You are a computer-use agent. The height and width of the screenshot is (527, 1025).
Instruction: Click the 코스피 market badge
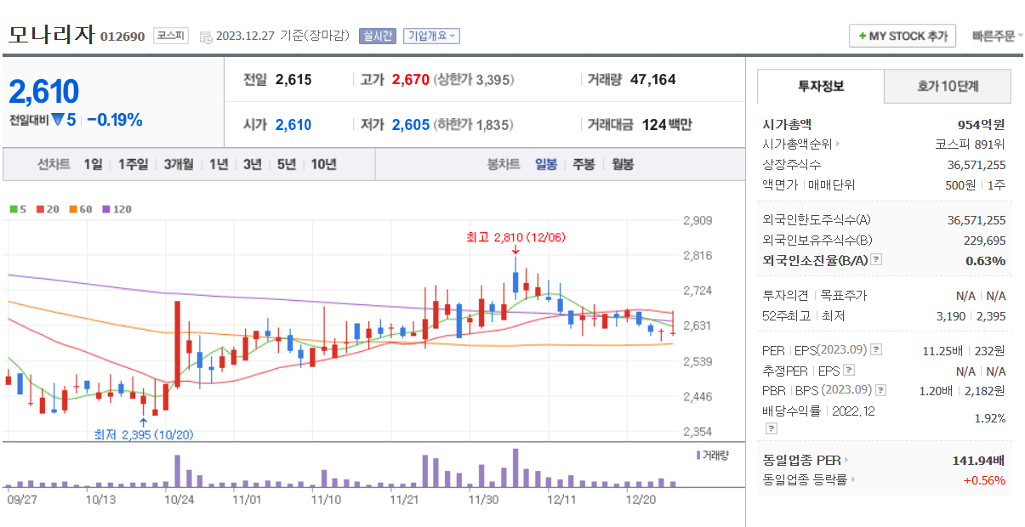[x=170, y=36]
